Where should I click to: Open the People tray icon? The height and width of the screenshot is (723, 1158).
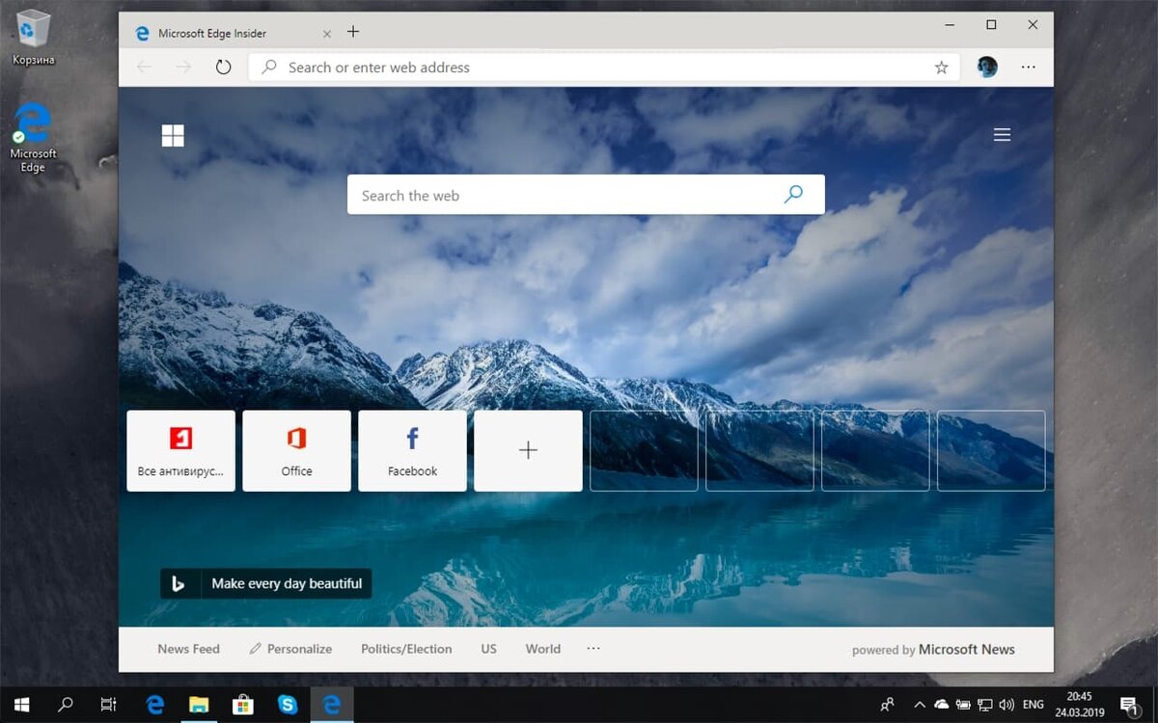click(888, 705)
